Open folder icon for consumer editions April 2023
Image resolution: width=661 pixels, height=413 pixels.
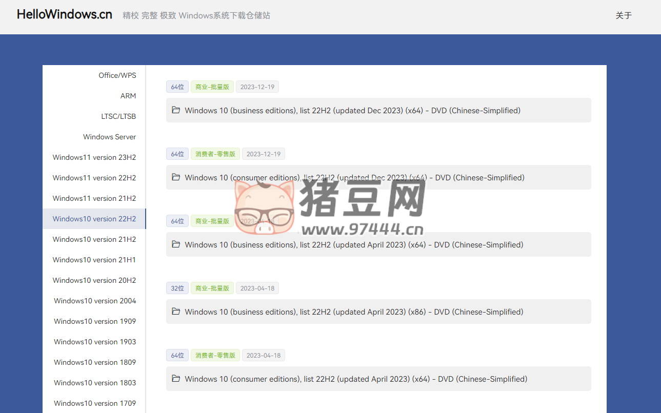coord(176,379)
